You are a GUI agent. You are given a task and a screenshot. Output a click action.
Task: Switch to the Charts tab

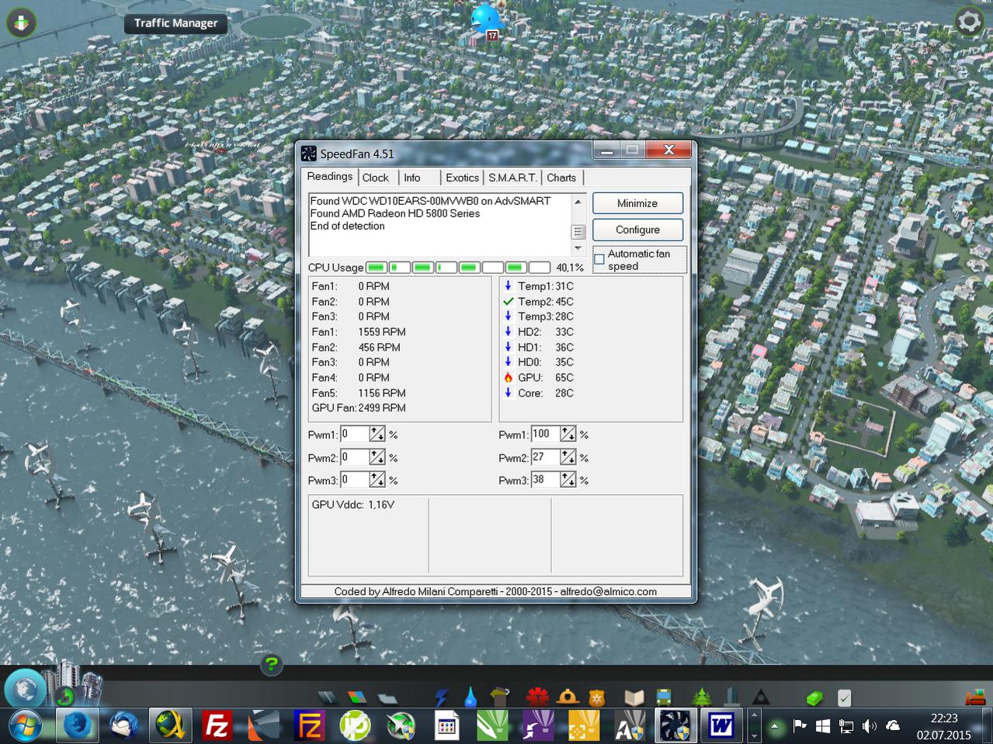(x=561, y=178)
